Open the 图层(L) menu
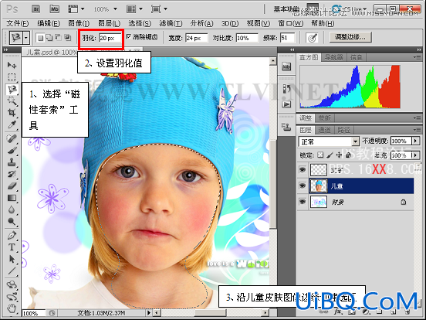 coord(110,23)
